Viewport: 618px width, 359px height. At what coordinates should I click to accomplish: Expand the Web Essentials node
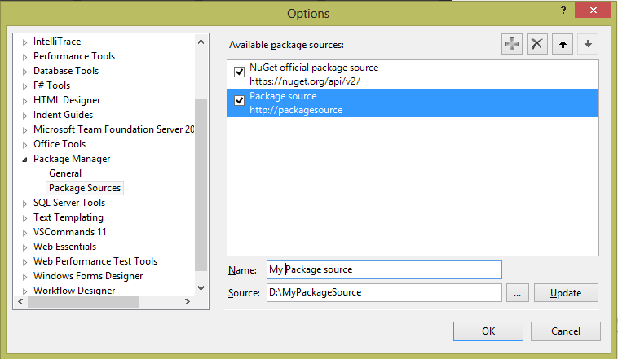tap(25, 247)
